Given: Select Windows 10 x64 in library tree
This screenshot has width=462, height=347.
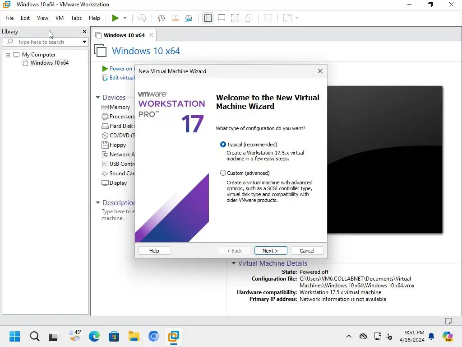Looking at the screenshot, I should coord(50,63).
